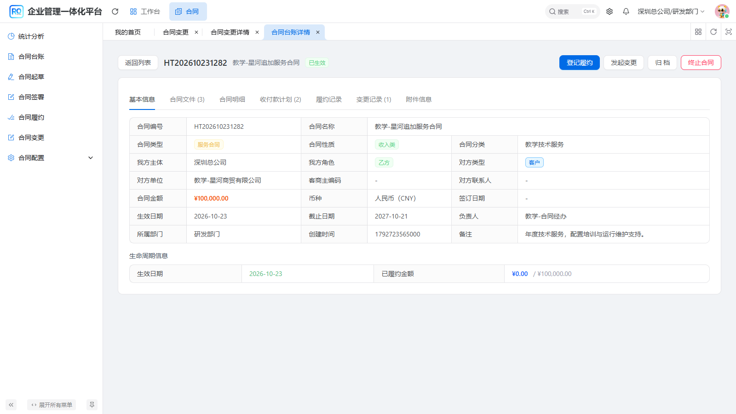Click the 服务合同 contract type tag
This screenshot has height=414, width=736.
point(209,144)
